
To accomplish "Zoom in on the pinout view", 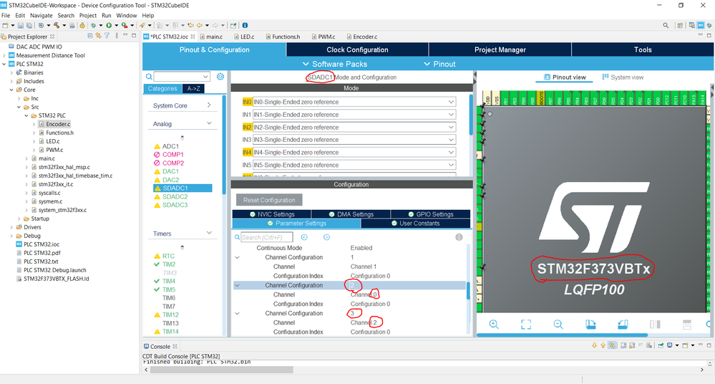I will (493, 325).
